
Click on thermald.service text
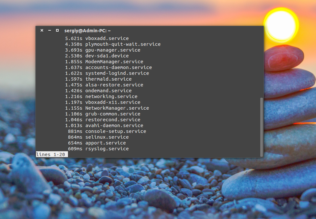[x=108, y=79]
